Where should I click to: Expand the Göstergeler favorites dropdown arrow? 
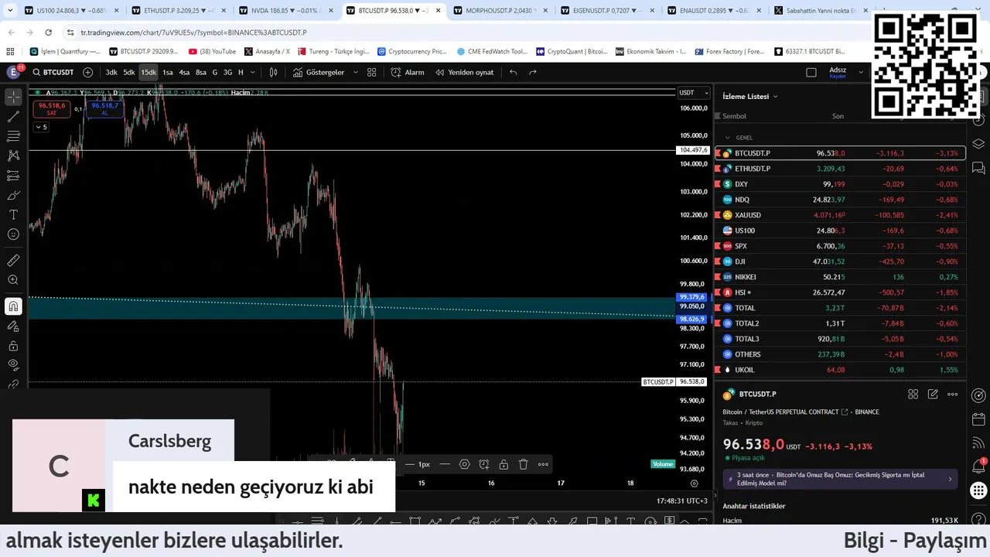click(x=356, y=72)
